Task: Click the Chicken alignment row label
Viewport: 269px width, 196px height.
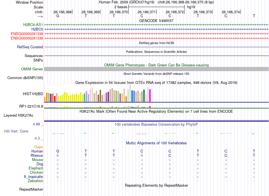Action: (36, 172)
